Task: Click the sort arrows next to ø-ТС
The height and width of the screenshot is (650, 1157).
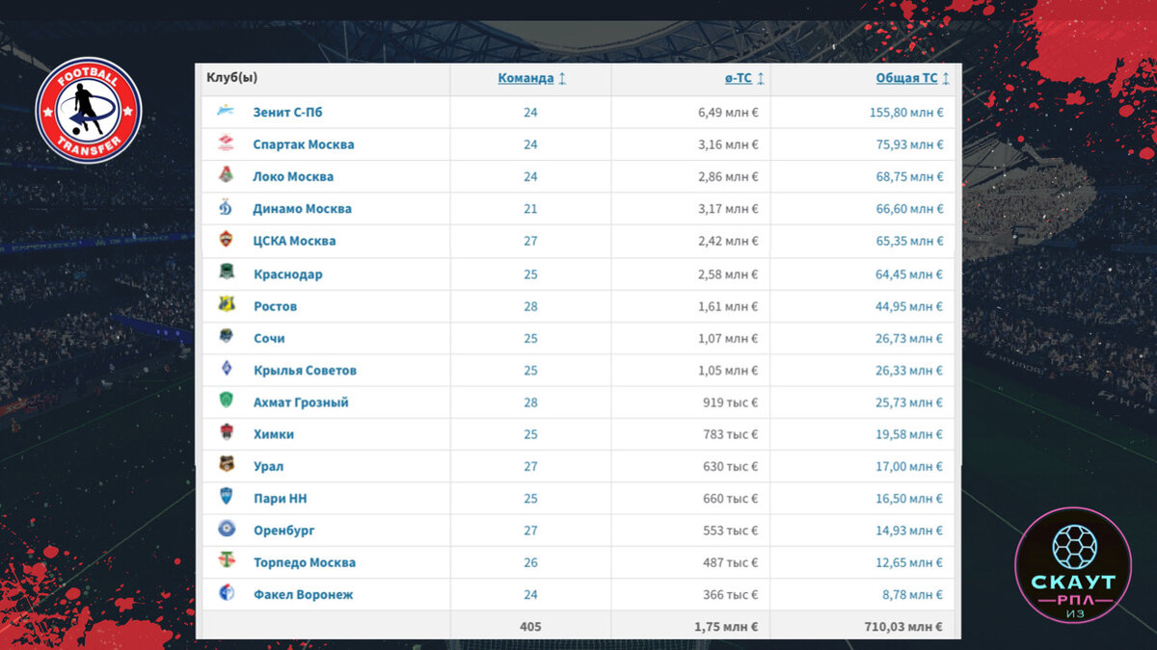Action: tap(760, 79)
